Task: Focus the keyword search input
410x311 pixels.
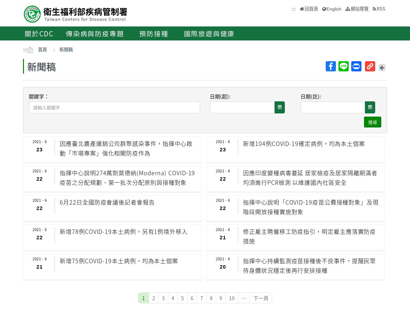Action: pos(114,107)
